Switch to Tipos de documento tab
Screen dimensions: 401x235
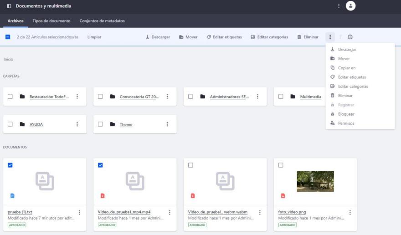[x=51, y=21]
